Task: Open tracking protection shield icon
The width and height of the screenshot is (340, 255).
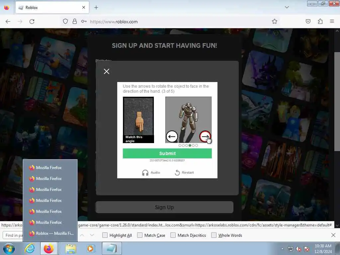Action: coord(65,22)
